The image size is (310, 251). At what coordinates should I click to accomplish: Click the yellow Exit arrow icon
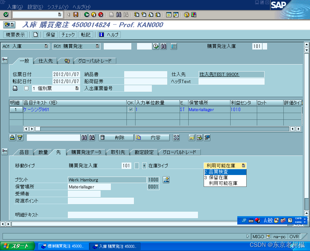(x=94, y=15)
